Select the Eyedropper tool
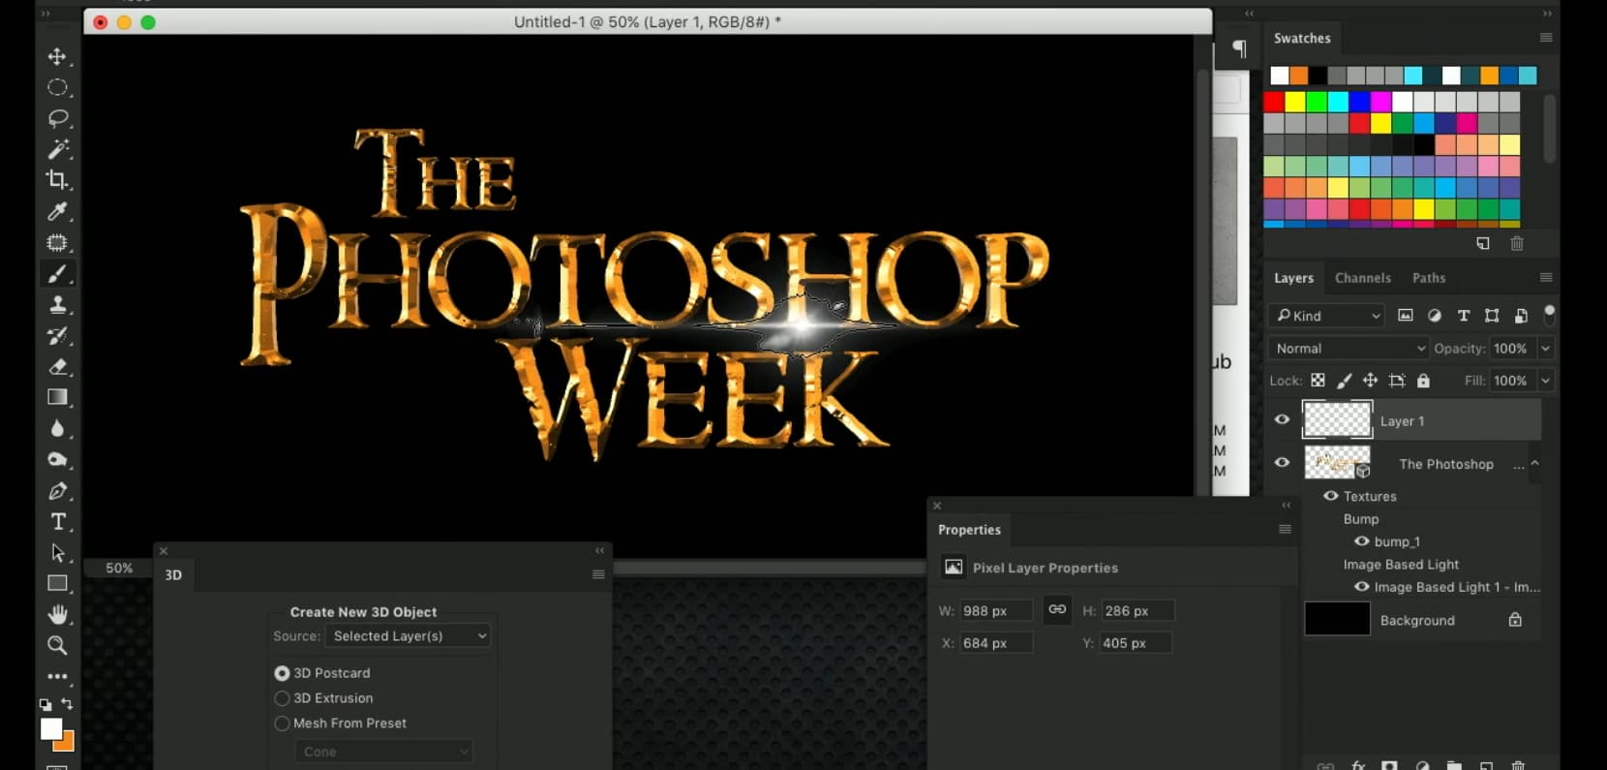The image size is (1607, 770). point(57,211)
